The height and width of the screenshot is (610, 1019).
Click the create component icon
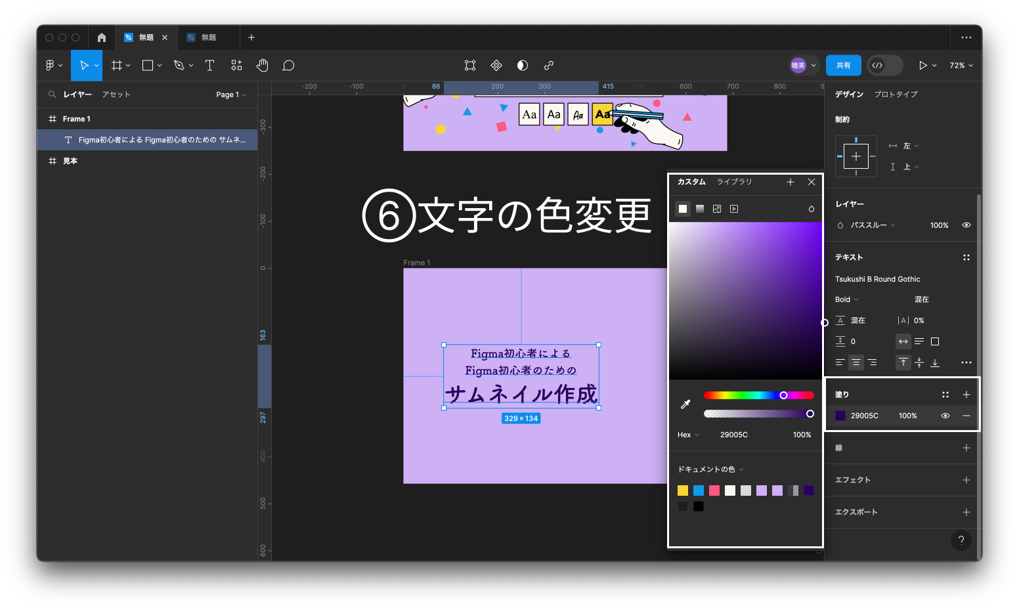point(496,65)
